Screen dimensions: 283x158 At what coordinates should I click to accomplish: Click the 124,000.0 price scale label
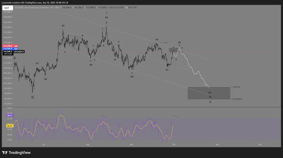click(x=7, y=27)
